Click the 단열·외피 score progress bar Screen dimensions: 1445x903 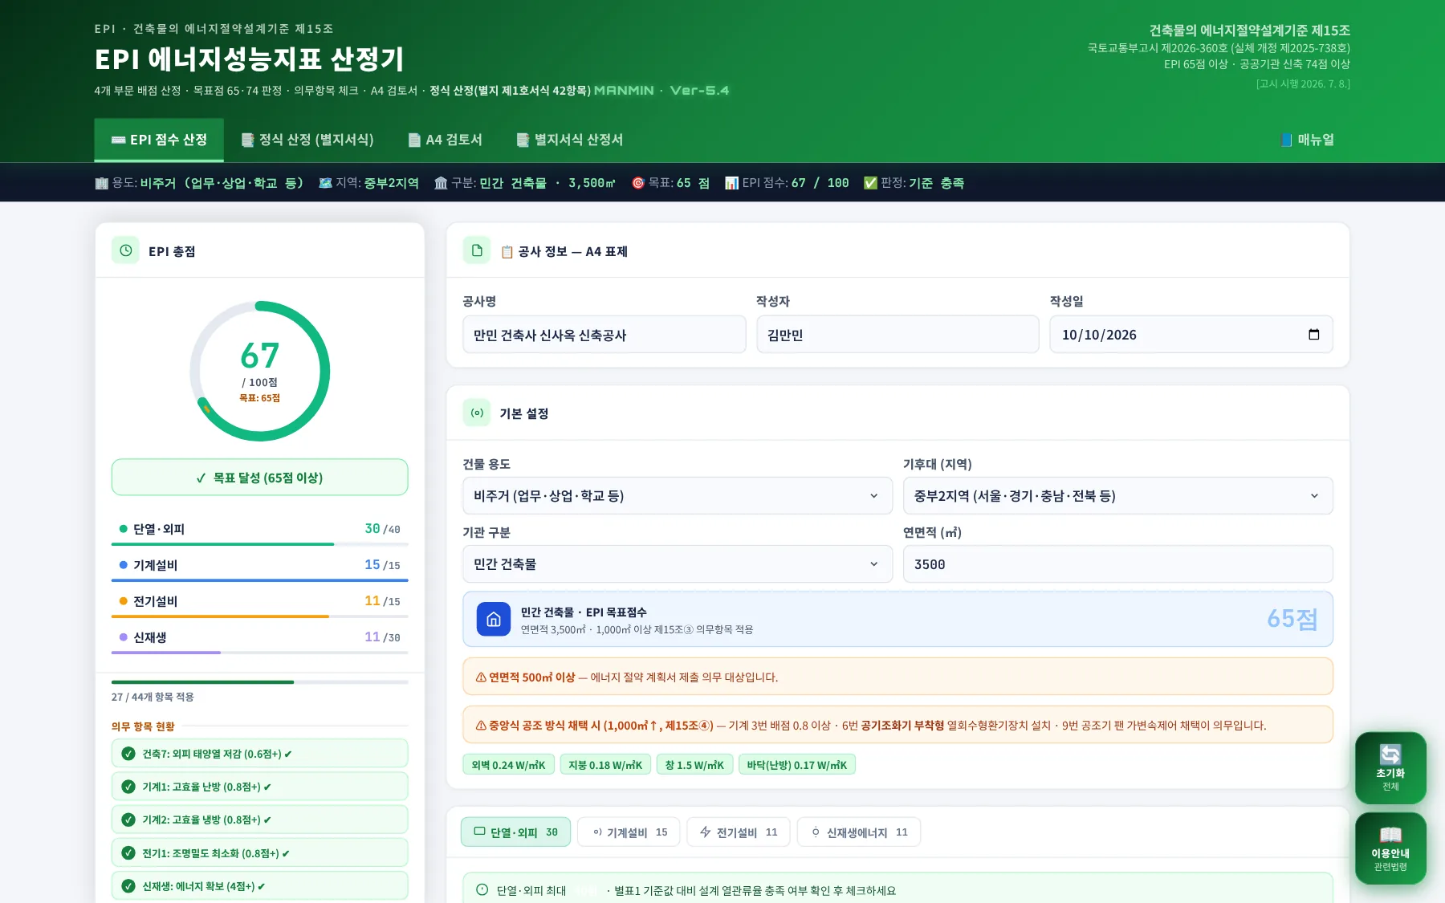(x=259, y=544)
